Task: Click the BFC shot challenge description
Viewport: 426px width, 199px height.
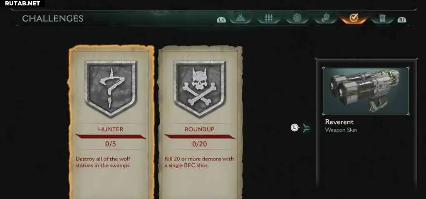Action: (199, 162)
